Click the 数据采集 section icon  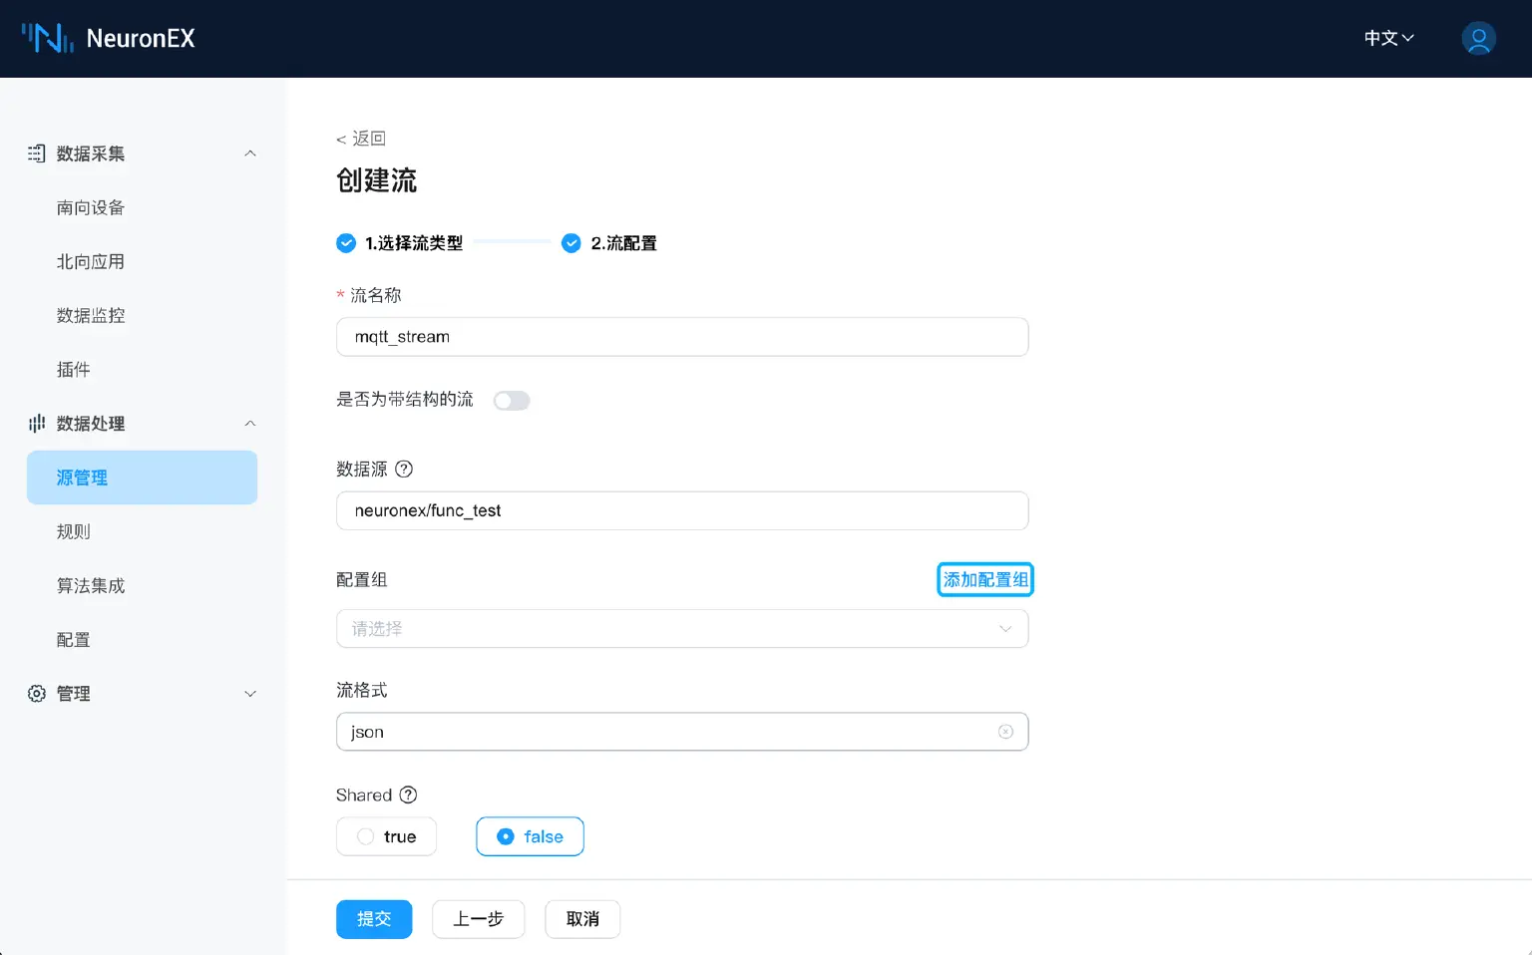tap(36, 154)
